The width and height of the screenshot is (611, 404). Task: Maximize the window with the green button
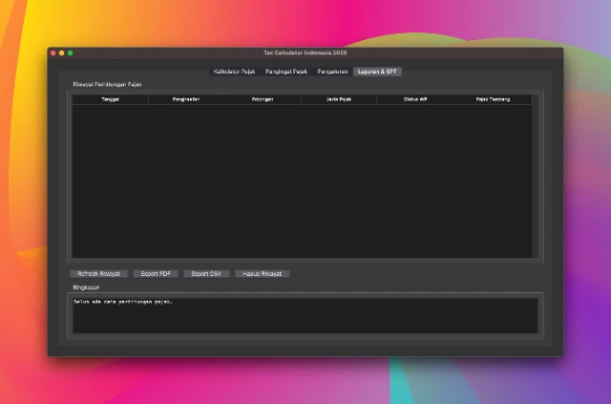[x=70, y=53]
